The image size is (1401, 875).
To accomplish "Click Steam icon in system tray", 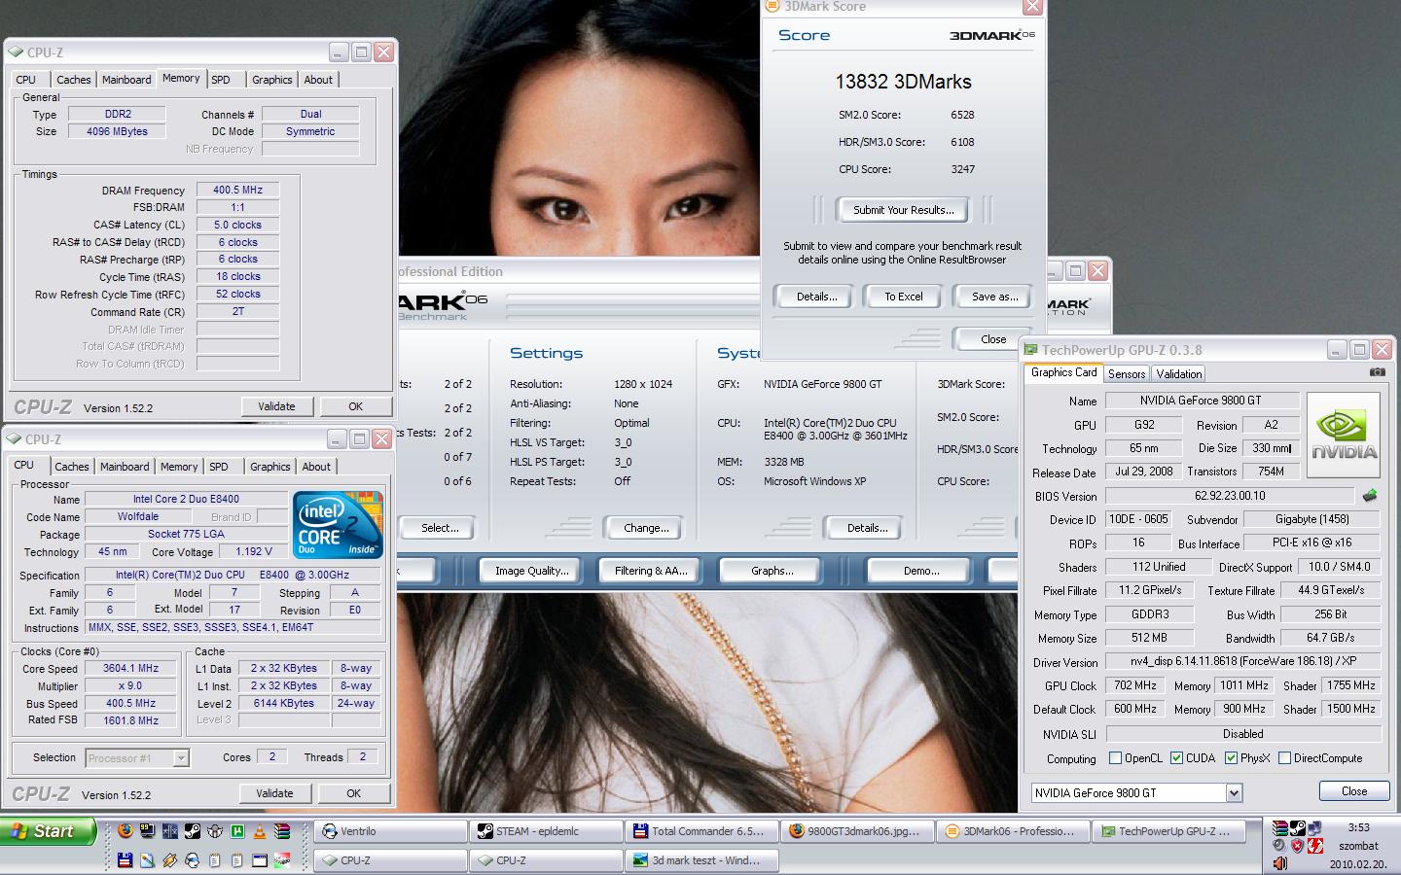I will pos(1298,828).
